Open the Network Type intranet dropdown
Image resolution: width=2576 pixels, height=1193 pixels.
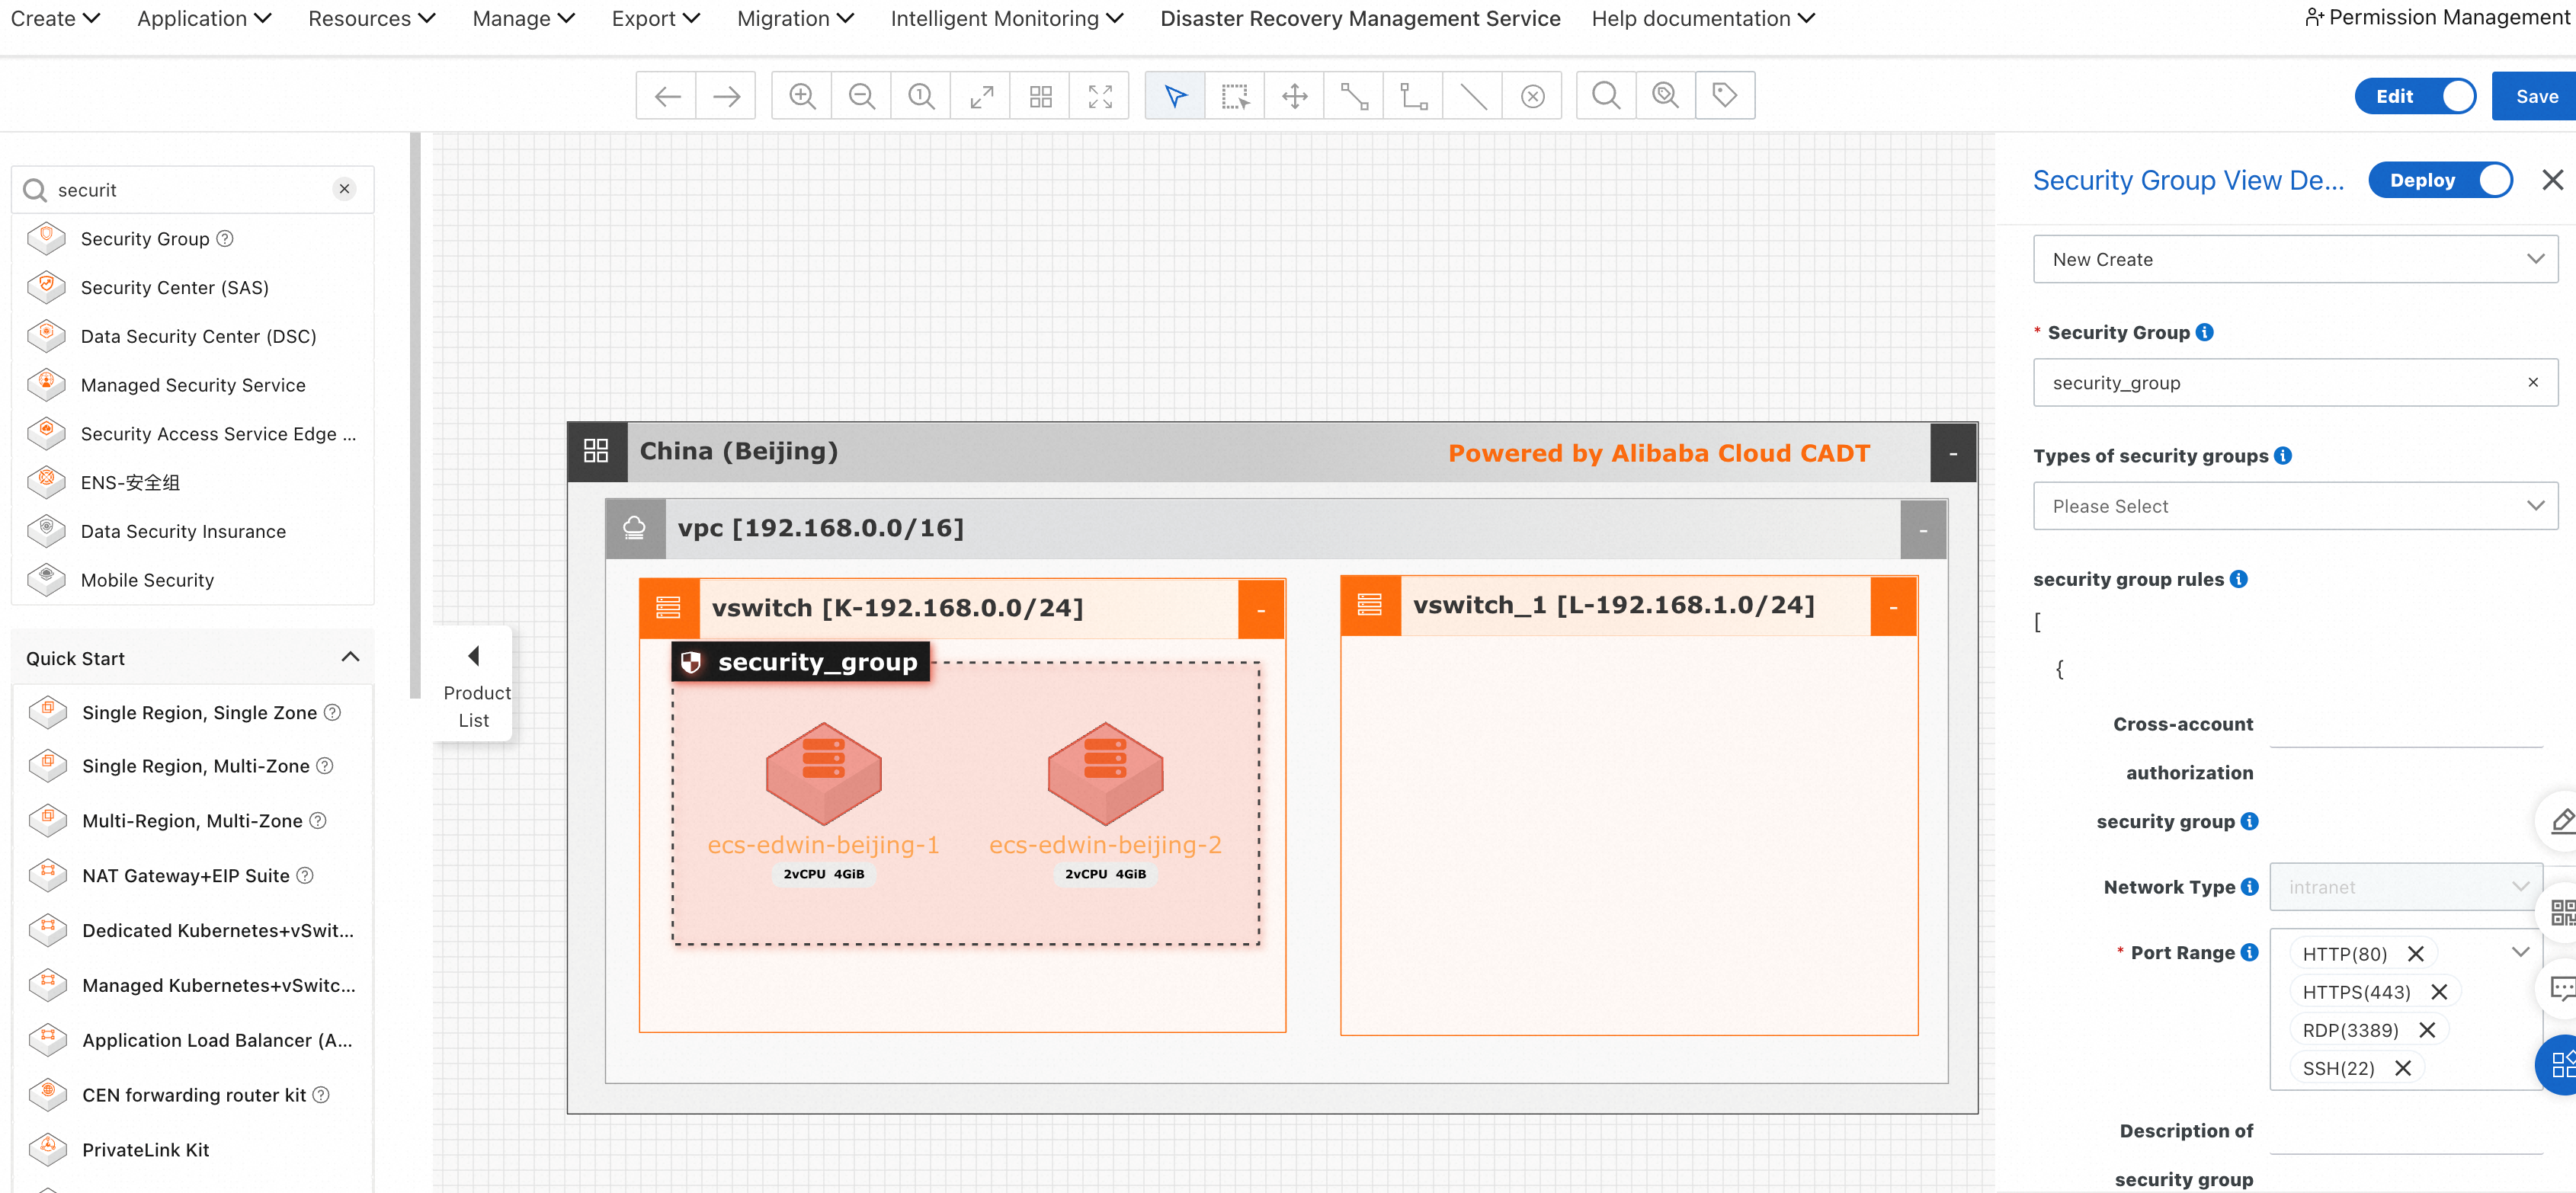pyautogui.click(x=2406, y=887)
